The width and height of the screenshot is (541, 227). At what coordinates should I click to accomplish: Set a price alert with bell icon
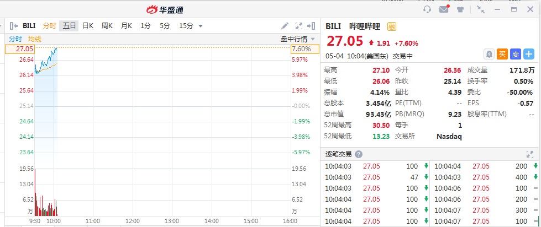(489, 54)
